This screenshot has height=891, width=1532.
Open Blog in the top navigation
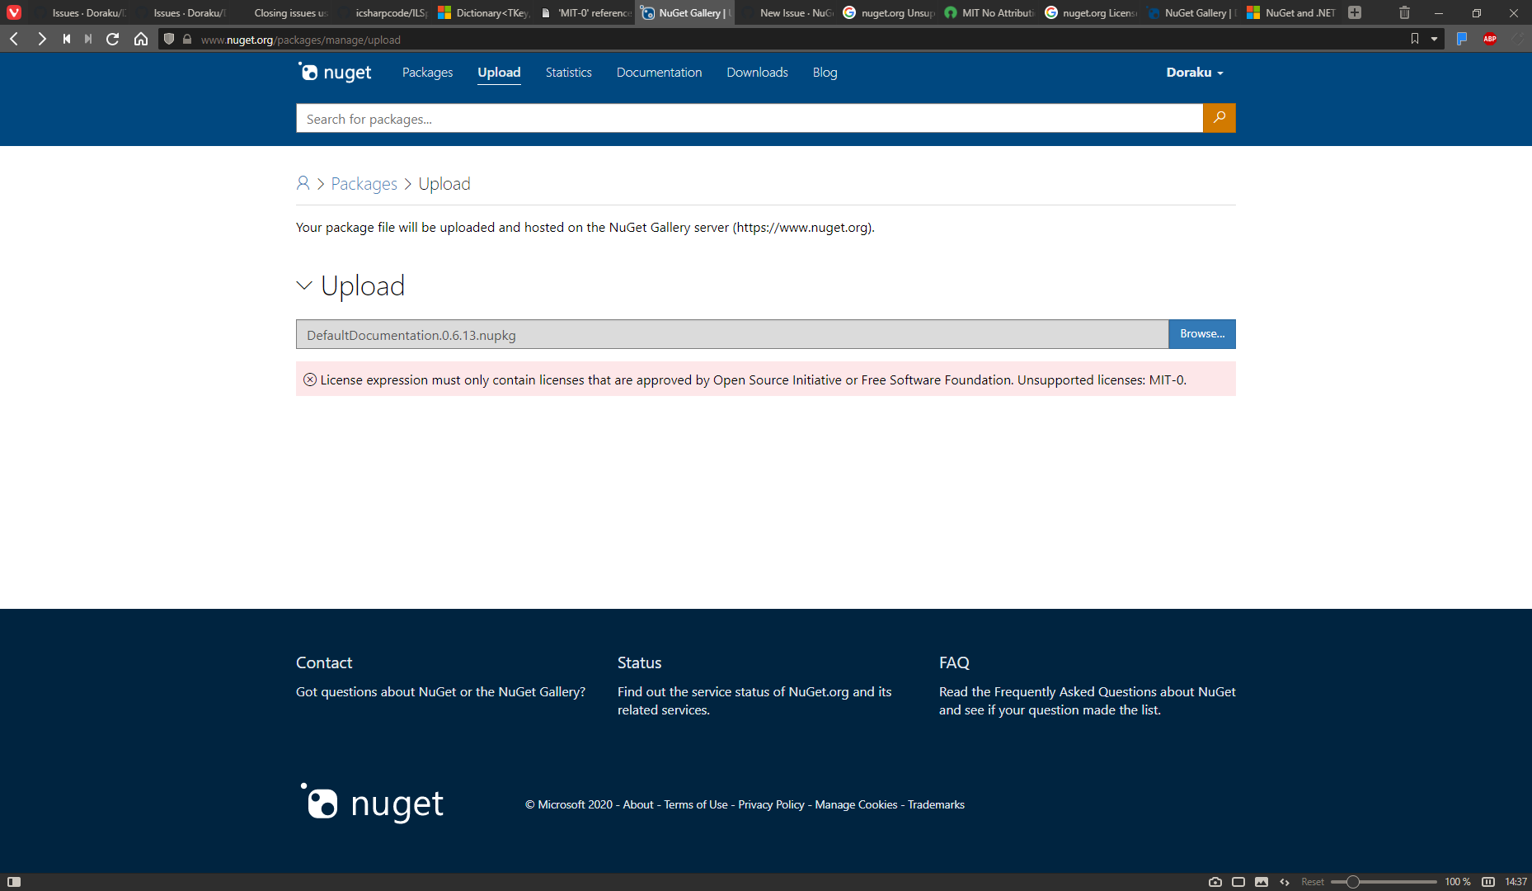[x=825, y=73]
